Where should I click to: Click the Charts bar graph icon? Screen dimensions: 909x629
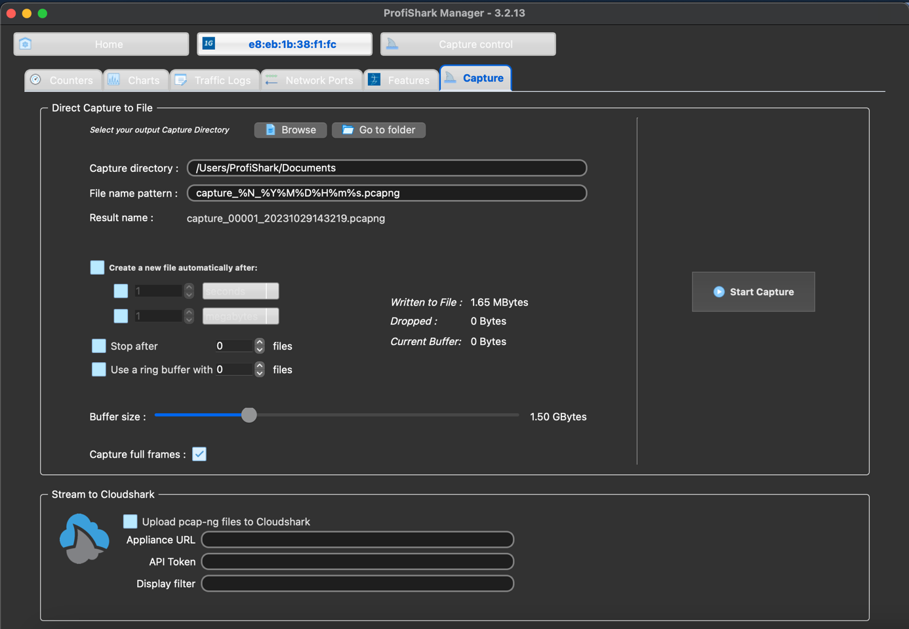click(x=114, y=79)
